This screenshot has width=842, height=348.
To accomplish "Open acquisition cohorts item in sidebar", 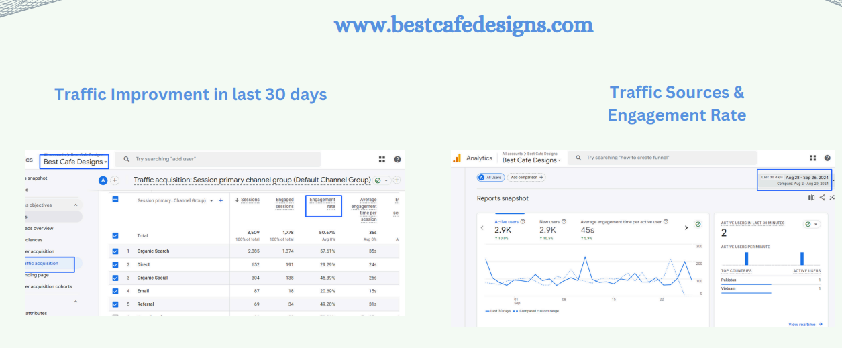I will click(48, 286).
